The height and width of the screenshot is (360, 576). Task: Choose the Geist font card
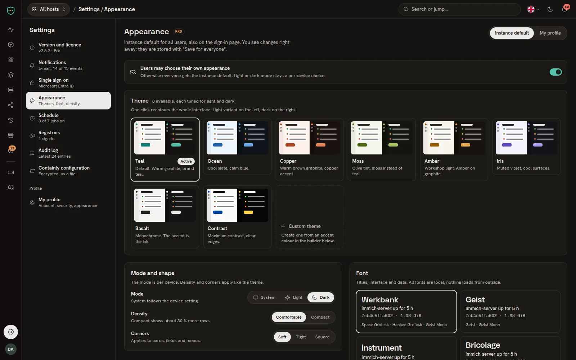(510, 312)
